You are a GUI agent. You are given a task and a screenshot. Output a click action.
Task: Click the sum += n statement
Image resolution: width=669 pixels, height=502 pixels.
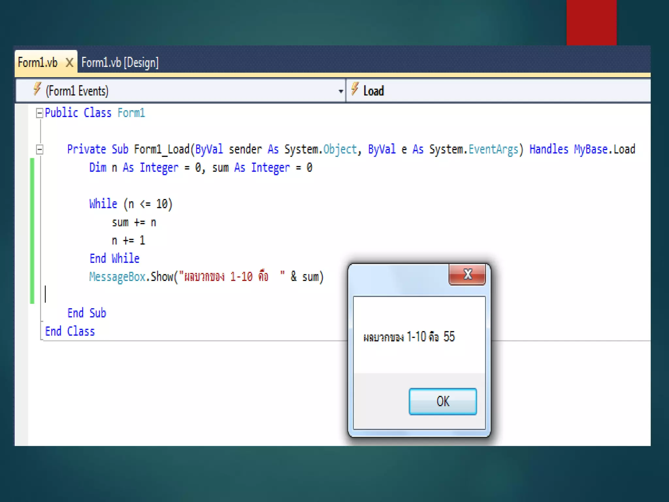pos(134,223)
